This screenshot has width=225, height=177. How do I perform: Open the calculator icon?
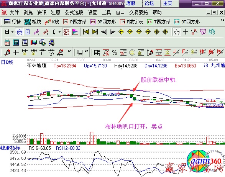[16, 43]
